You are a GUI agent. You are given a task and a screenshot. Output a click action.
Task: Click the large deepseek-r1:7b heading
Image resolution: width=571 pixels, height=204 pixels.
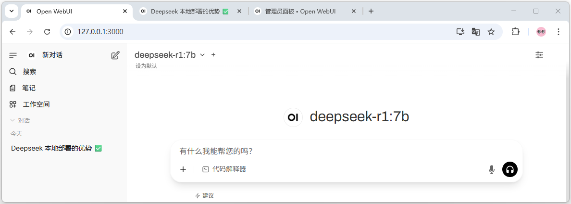(360, 117)
